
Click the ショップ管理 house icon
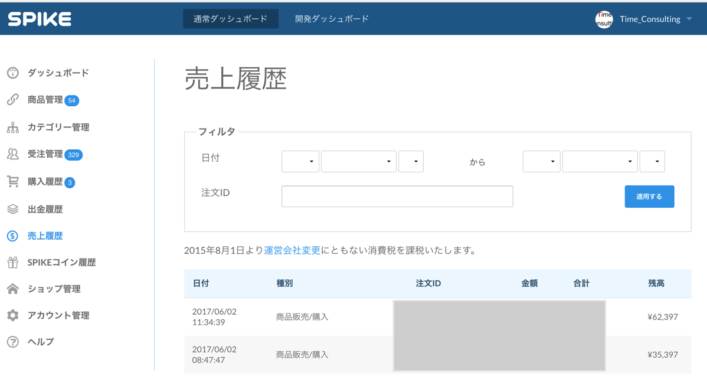coord(12,289)
